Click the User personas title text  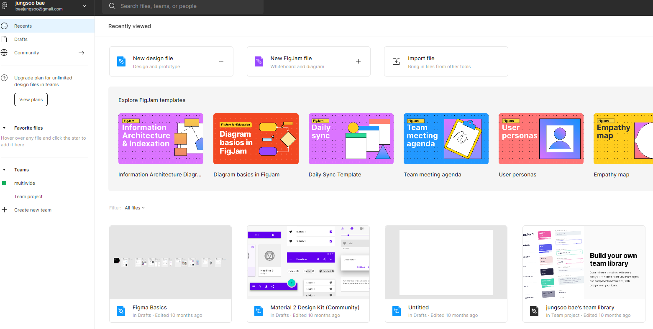point(517,175)
